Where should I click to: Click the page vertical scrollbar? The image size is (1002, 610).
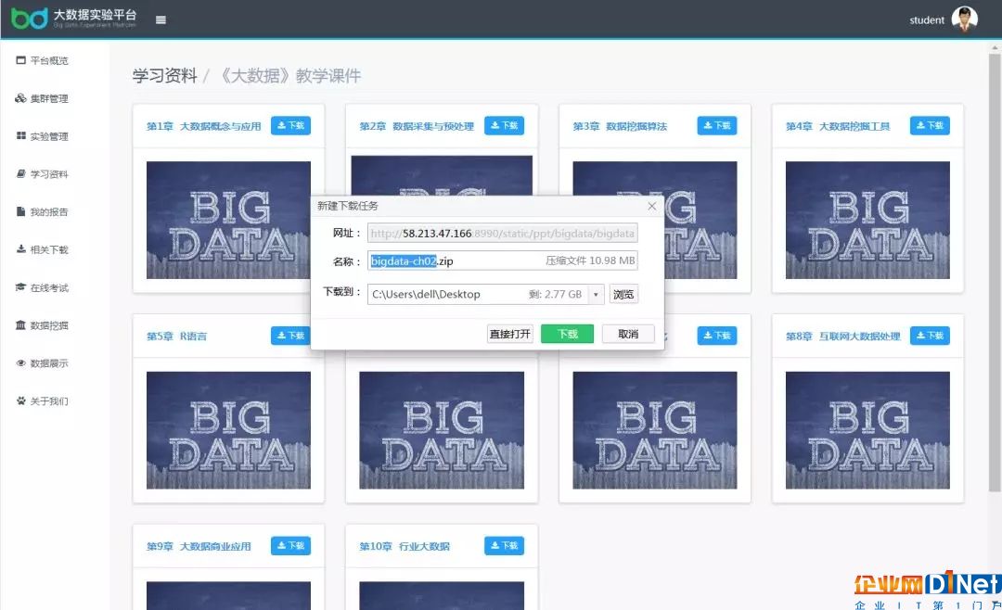[995, 272]
